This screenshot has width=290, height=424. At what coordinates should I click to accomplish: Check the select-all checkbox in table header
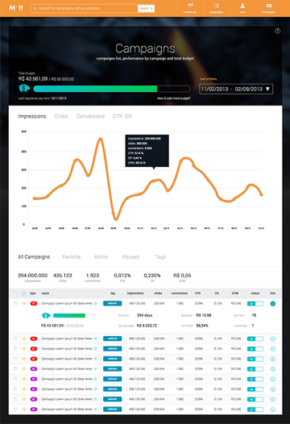(15, 293)
